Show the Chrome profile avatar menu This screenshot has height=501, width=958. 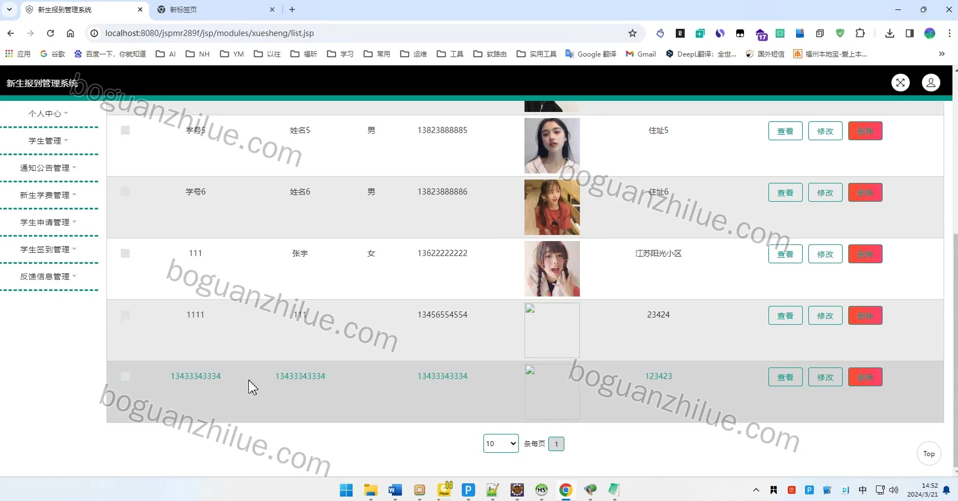click(x=930, y=33)
